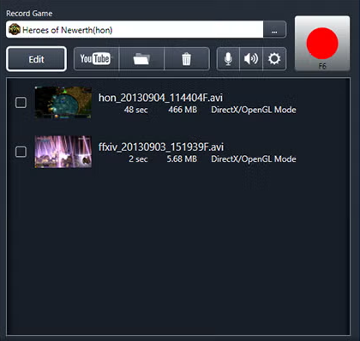This screenshot has height=341, width=360.
Task: Open the hon recording thumbnail
Action: [x=63, y=102]
